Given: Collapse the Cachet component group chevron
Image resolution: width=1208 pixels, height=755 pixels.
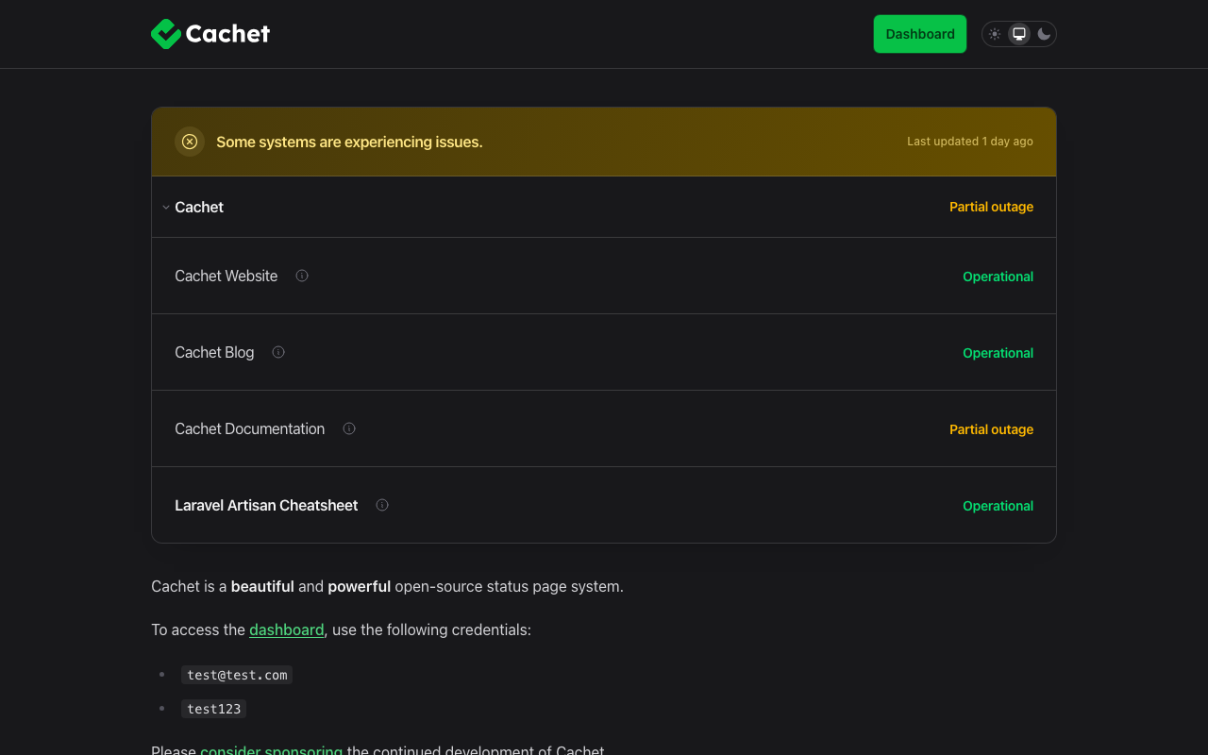Looking at the screenshot, I should pyautogui.click(x=165, y=207).
